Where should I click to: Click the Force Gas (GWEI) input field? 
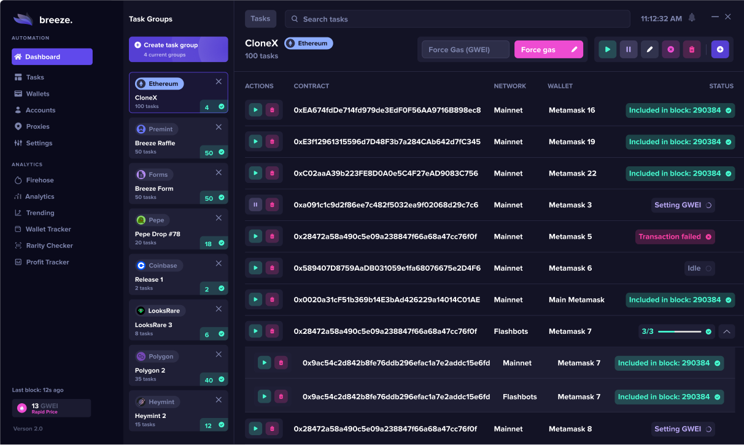click(465, 50)
